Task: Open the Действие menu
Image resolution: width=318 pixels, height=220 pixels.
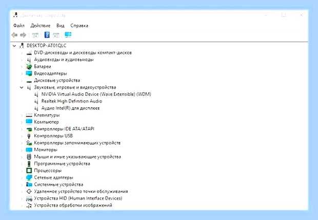Action: click(x=41, y=26)
